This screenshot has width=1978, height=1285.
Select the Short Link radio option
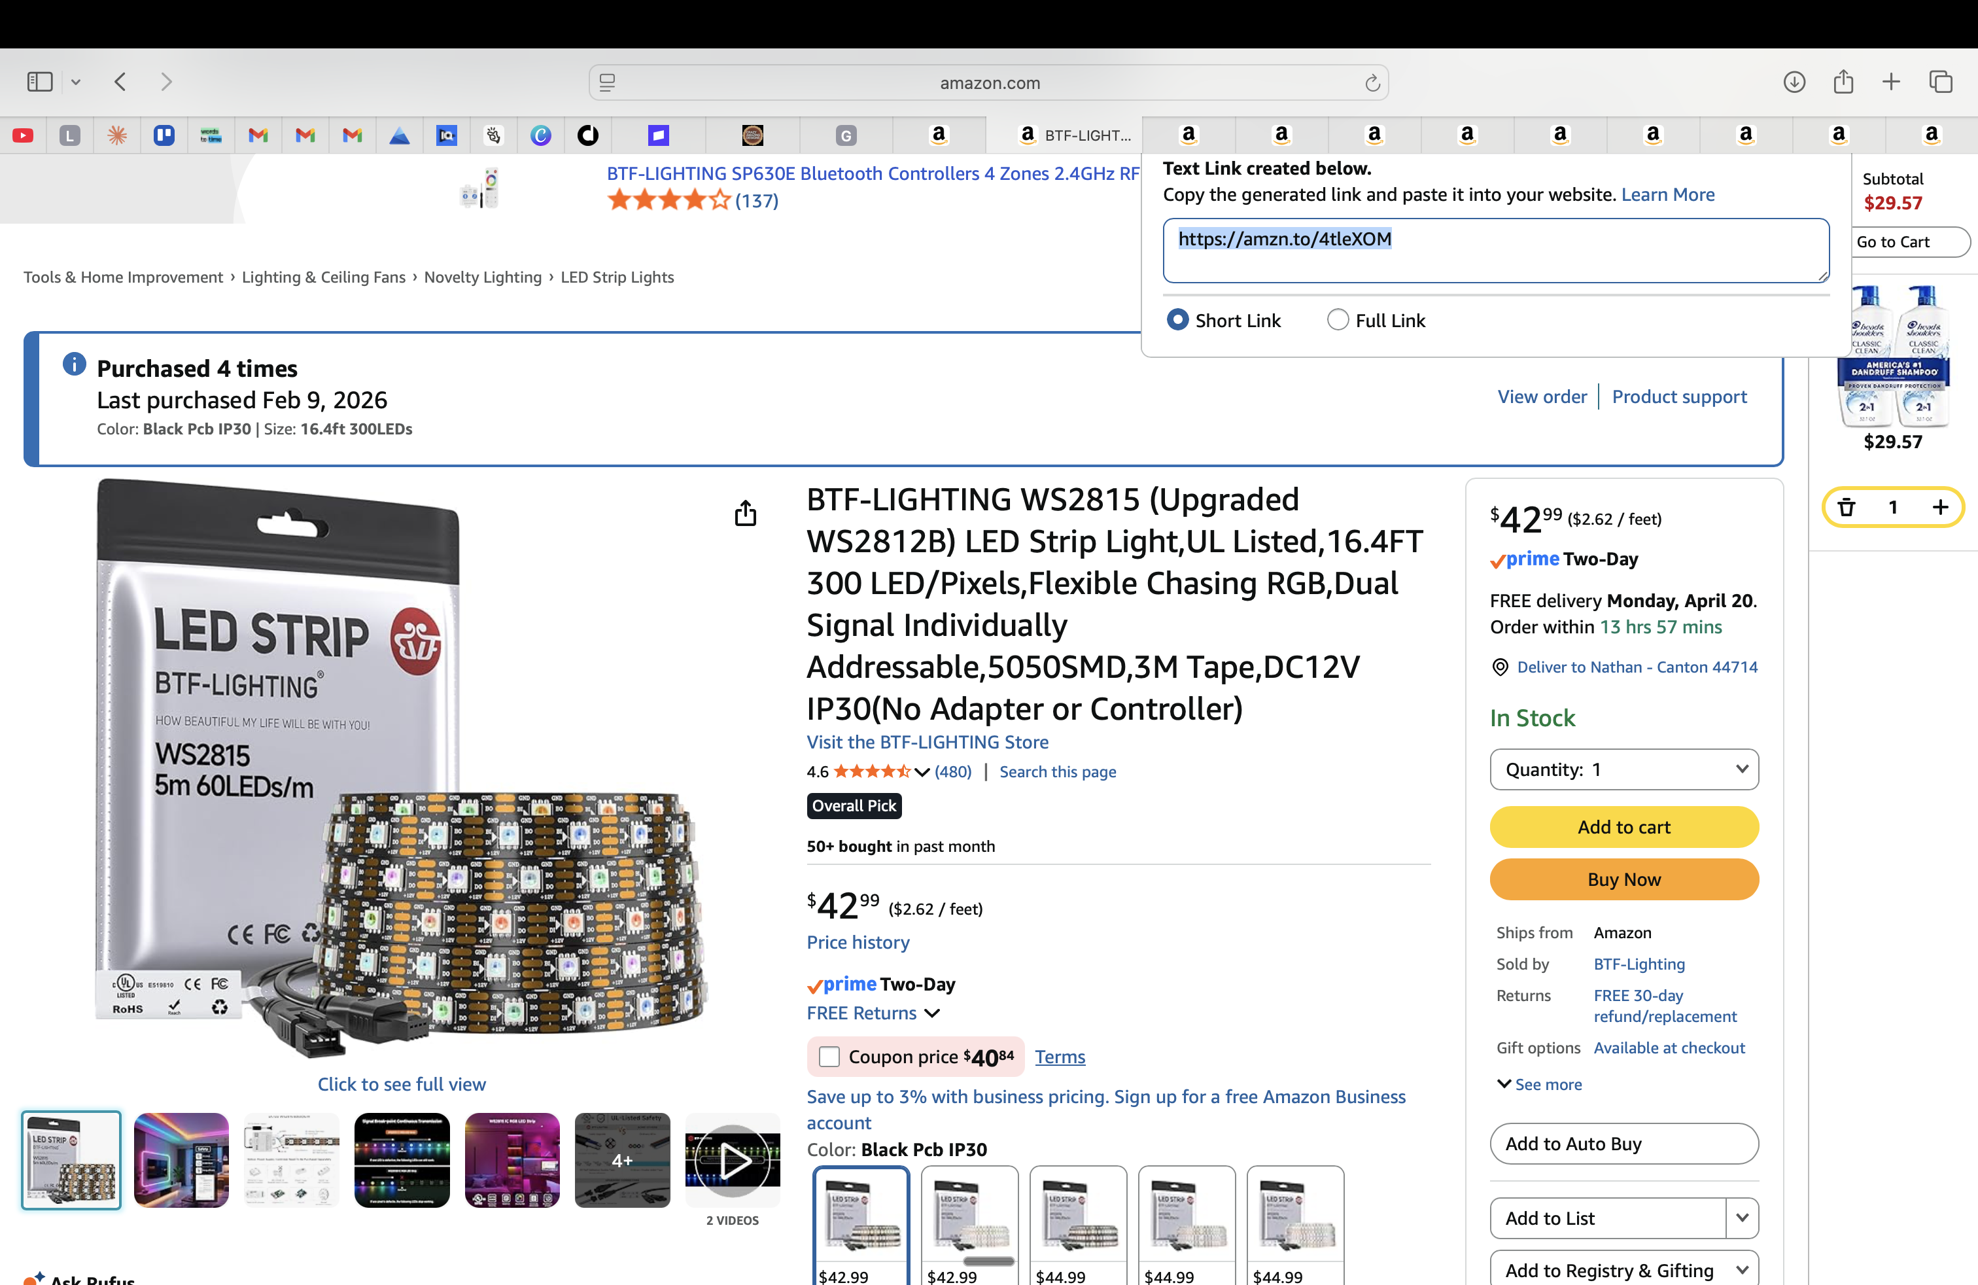coord(1177,320)
